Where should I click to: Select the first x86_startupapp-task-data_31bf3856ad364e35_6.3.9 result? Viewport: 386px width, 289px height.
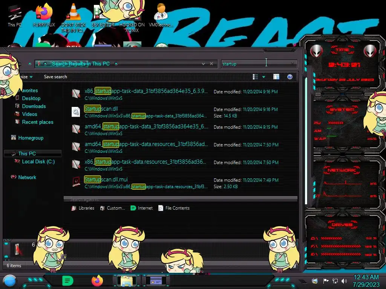(175, 94)
